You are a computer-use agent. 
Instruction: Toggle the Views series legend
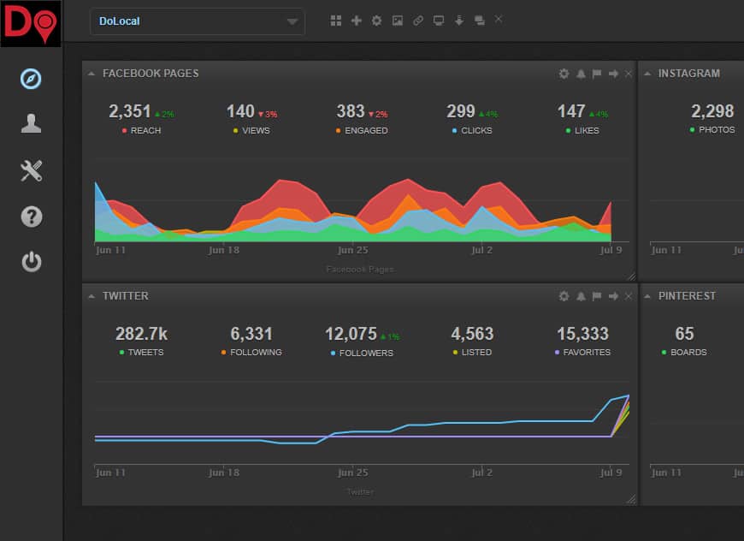pyautogui.click(x=251, y=131)
